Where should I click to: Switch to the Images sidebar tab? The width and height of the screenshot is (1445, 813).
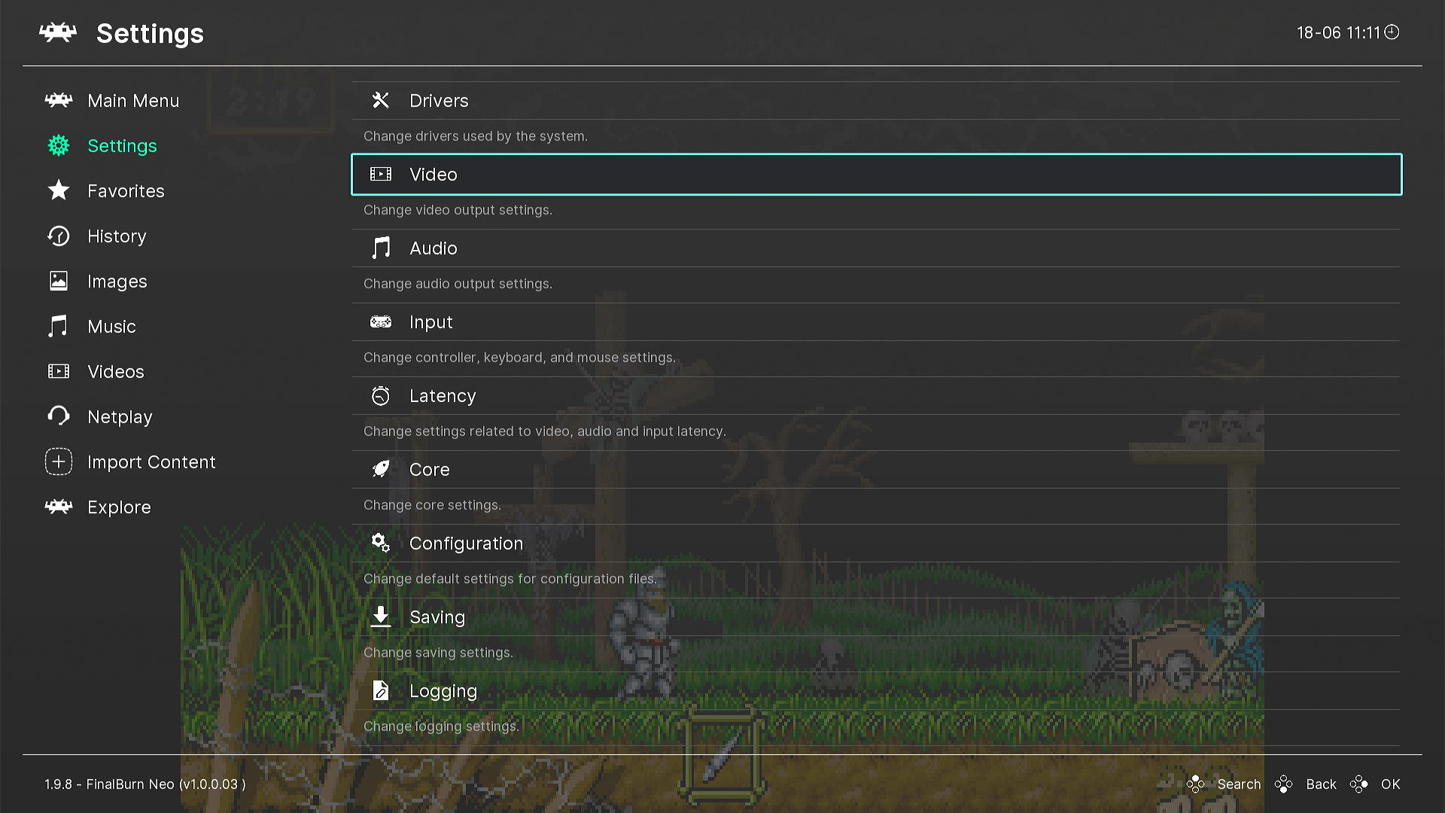pos(117,282)
